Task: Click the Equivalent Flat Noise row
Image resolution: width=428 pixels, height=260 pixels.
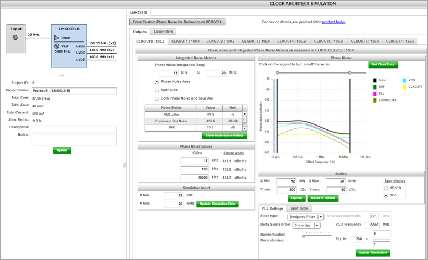Action: click(x=194, y=121)
